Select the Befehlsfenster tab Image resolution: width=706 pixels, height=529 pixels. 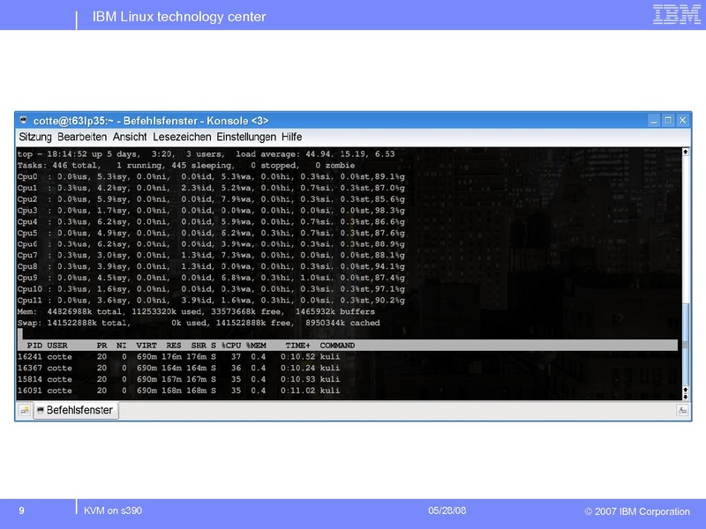tap(76, 410)
